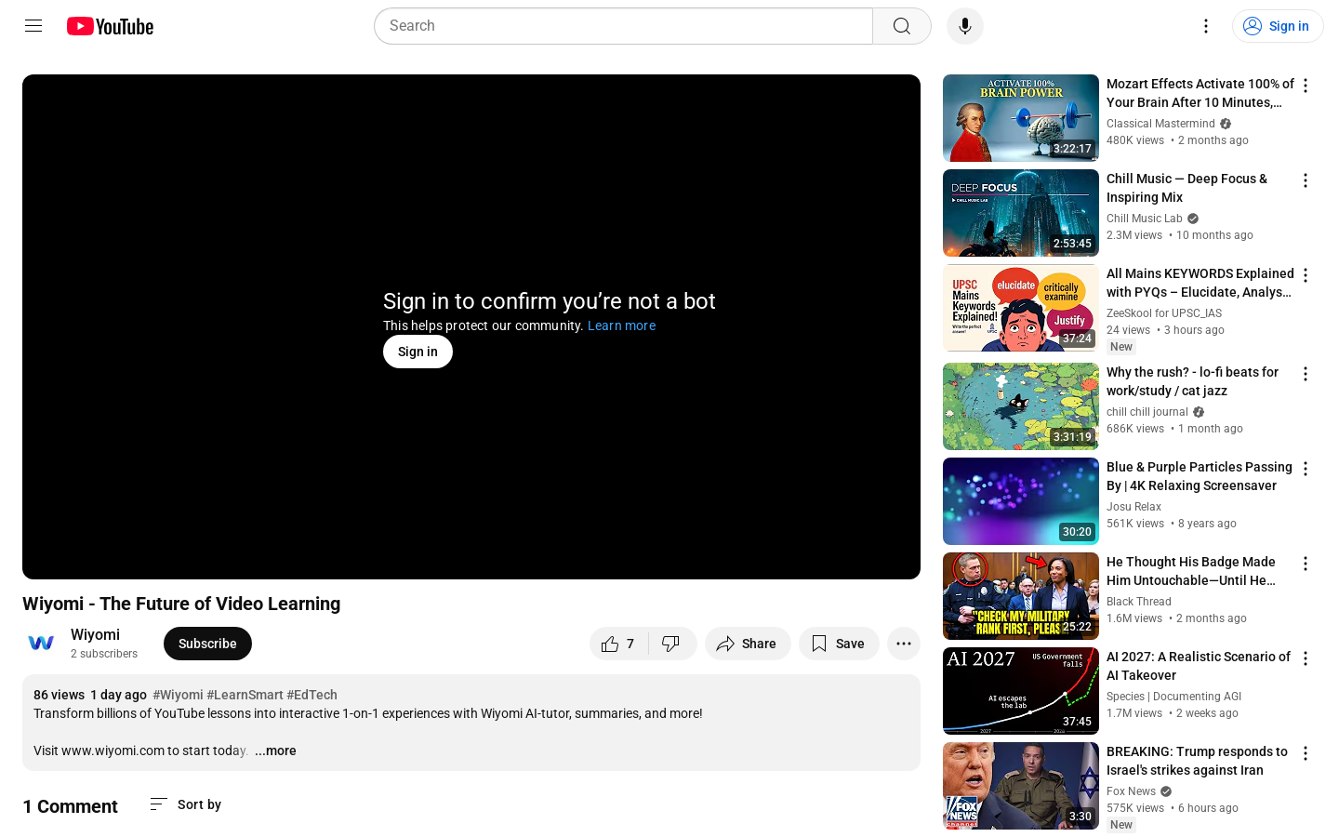This screenshot has height=837, width=1339.
Task: Open options menu for Chill Music Deep Focus
Action: click(x=1306, y=180)
